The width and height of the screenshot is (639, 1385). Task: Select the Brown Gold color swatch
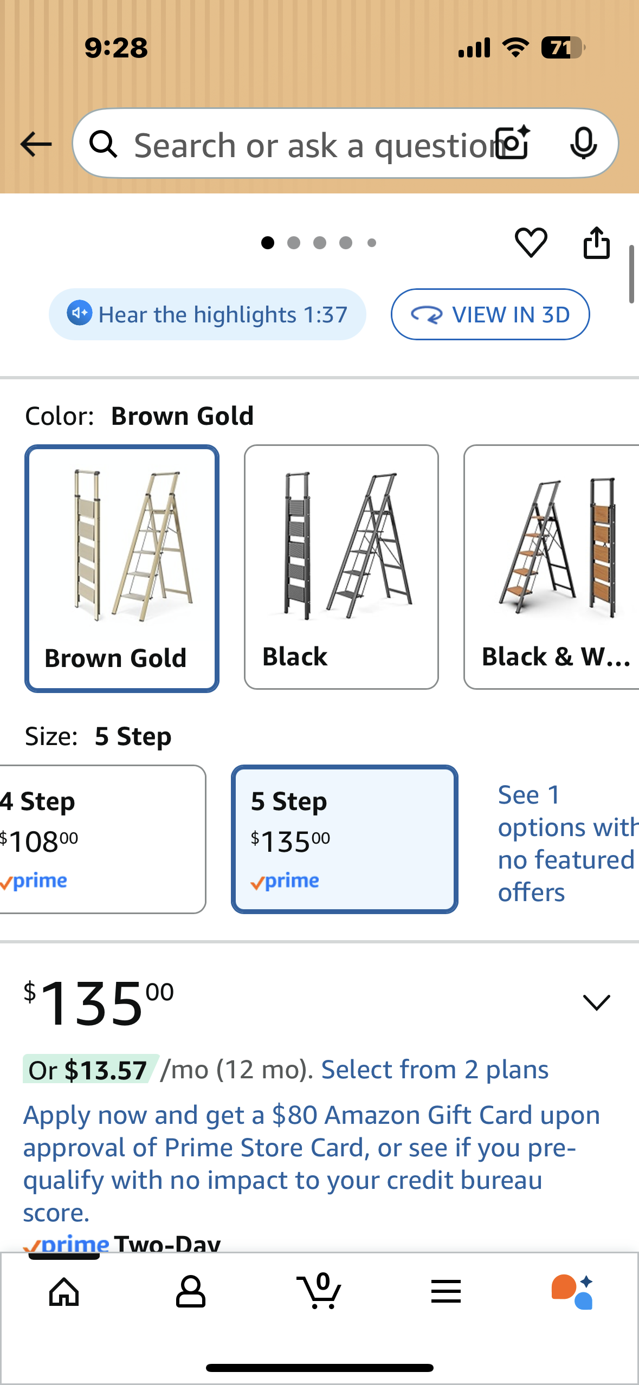click(x=121, y=566)
